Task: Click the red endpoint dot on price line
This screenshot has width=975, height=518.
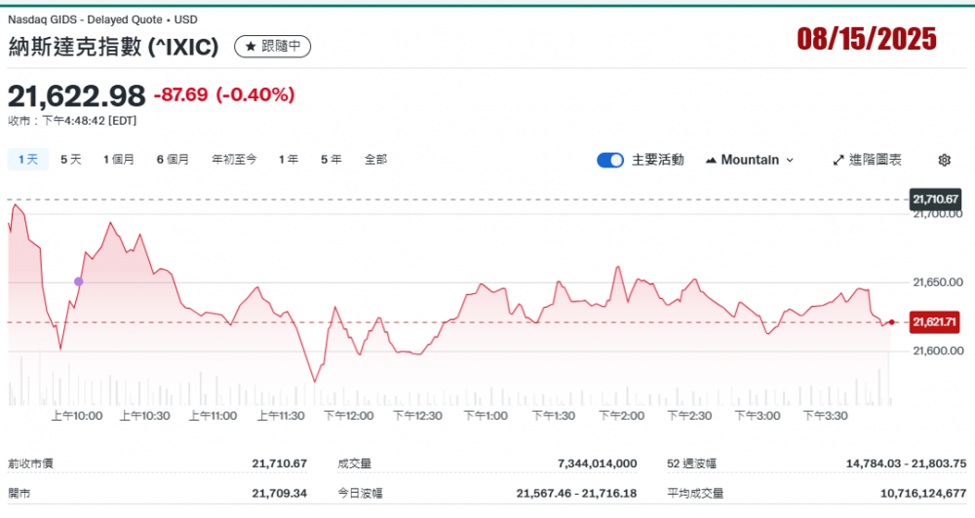Action: pos(891,321)
